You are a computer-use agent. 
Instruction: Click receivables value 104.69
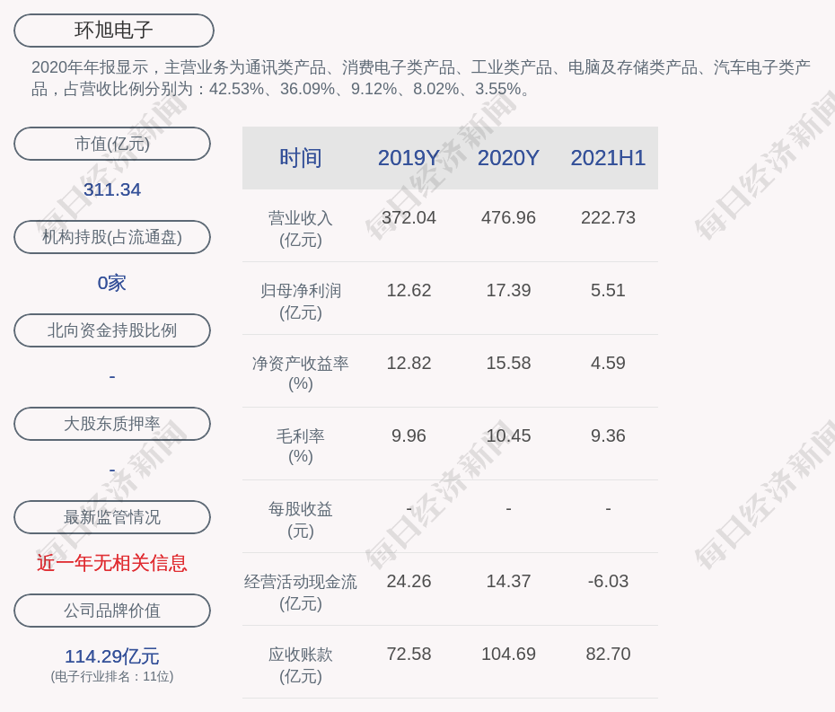508,654
